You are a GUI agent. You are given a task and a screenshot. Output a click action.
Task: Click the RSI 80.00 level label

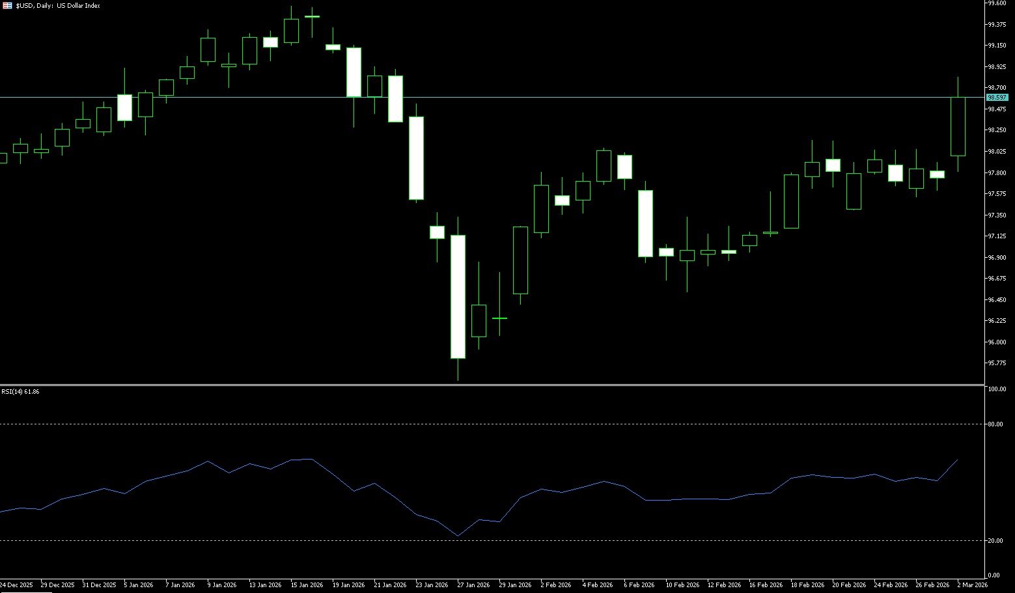995,424
